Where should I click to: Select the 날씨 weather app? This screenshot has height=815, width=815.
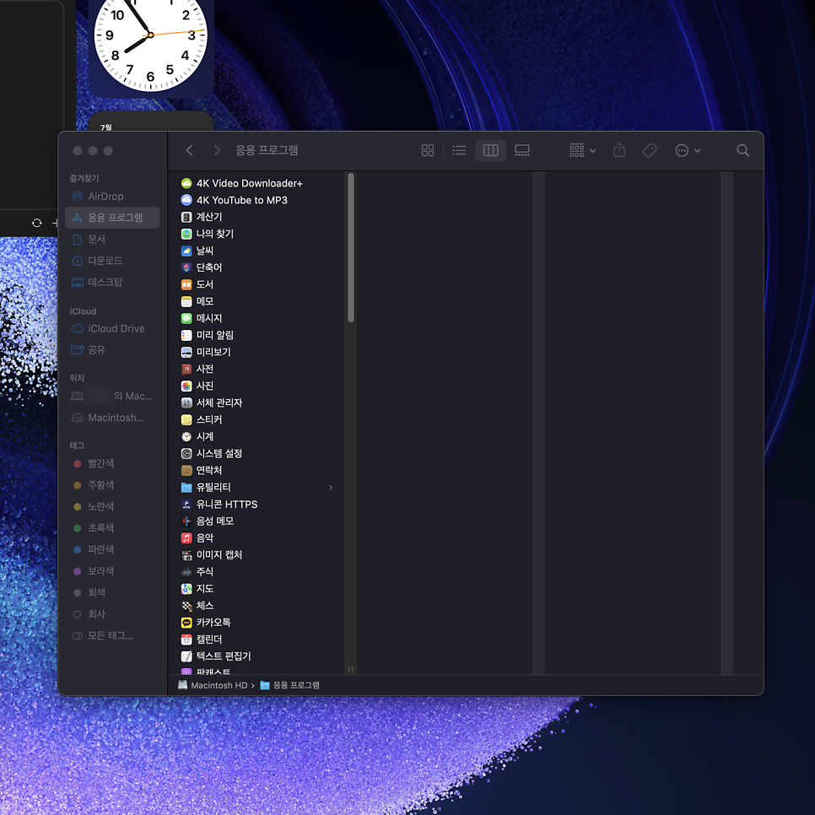(256, 251)
